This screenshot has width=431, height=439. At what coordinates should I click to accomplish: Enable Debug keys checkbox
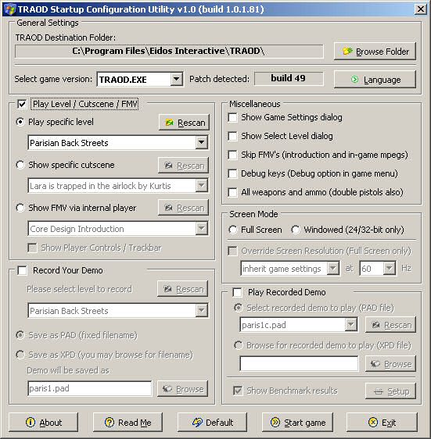pos(232,173)
